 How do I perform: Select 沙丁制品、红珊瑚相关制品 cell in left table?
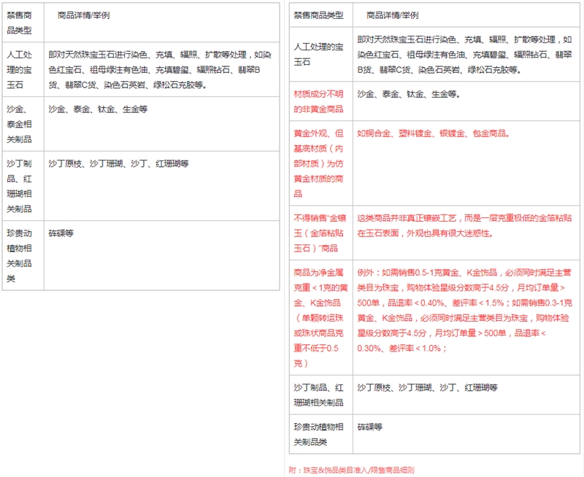[20, 186]
